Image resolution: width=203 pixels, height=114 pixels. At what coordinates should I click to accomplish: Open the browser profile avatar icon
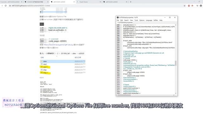coord(201,6)
